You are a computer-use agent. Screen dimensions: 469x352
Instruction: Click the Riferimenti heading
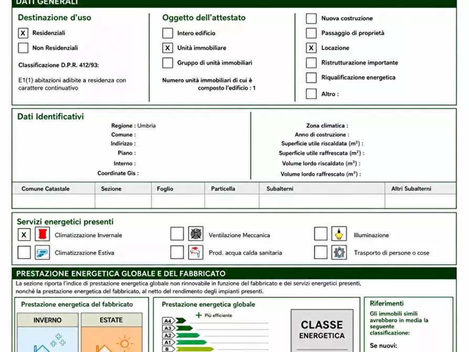387,303
